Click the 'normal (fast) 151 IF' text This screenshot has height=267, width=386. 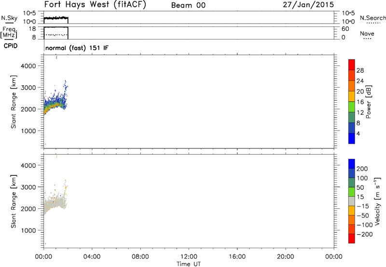tap(77, 48)
